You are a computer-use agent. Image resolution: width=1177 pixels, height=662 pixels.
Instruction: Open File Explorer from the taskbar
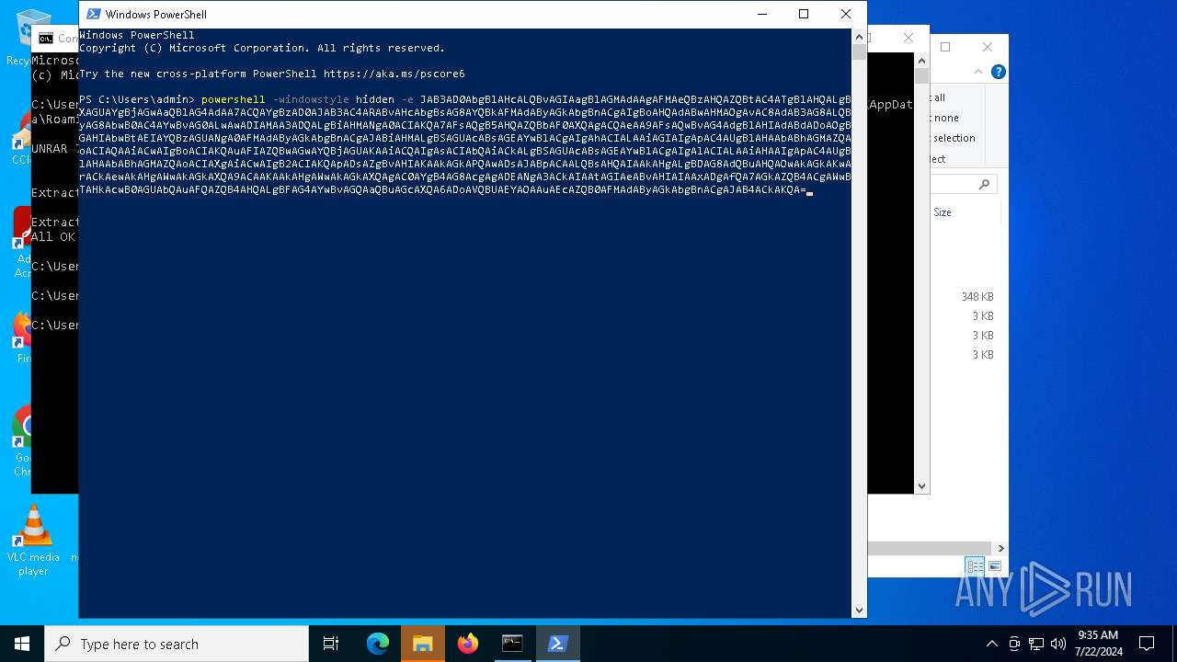tap(422, 644)
